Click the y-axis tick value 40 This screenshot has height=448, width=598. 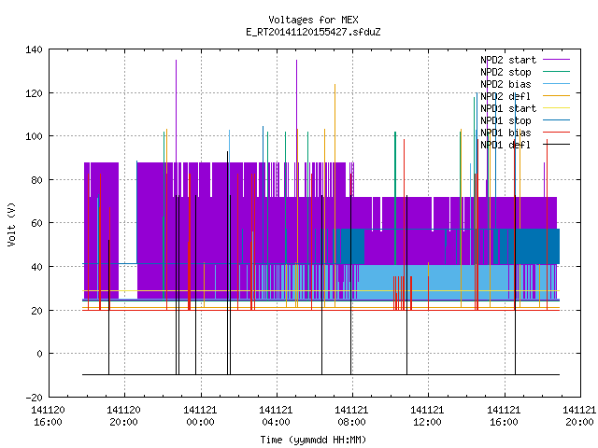37,267
